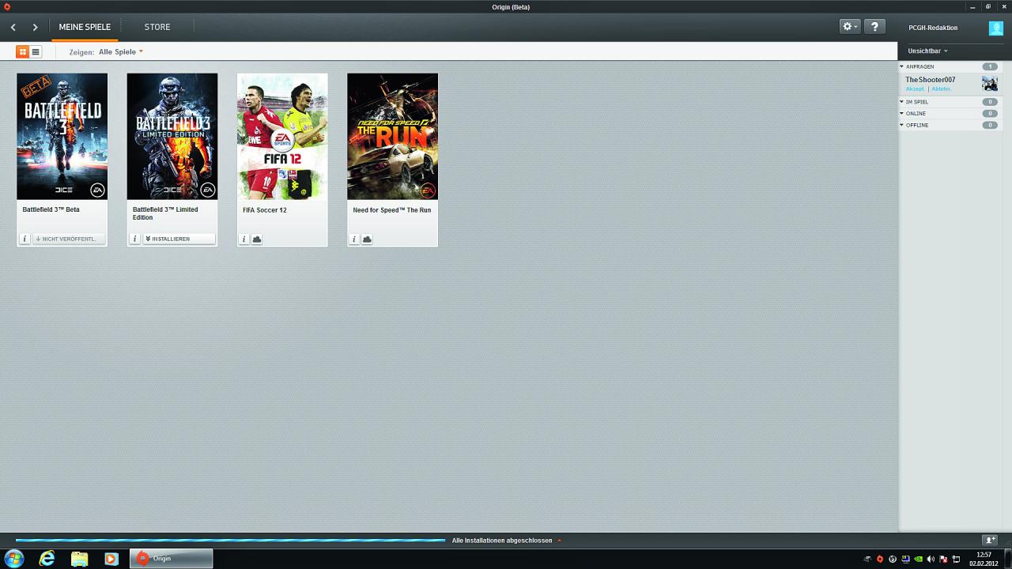Image resolution: width=1012 pixels, height=569 pixels.
Task: Go back with the left arrow
Action: tap(13, 27)
